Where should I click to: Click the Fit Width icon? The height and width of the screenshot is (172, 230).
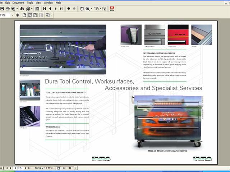(36, 15)
